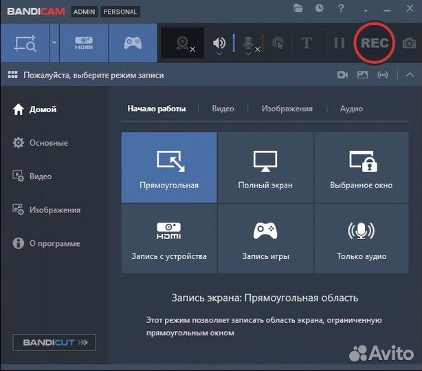Screen dimensions: 422x371
Task: Click Пожалуйста, выберите режим записи text
Action: [x=93, y=75]
